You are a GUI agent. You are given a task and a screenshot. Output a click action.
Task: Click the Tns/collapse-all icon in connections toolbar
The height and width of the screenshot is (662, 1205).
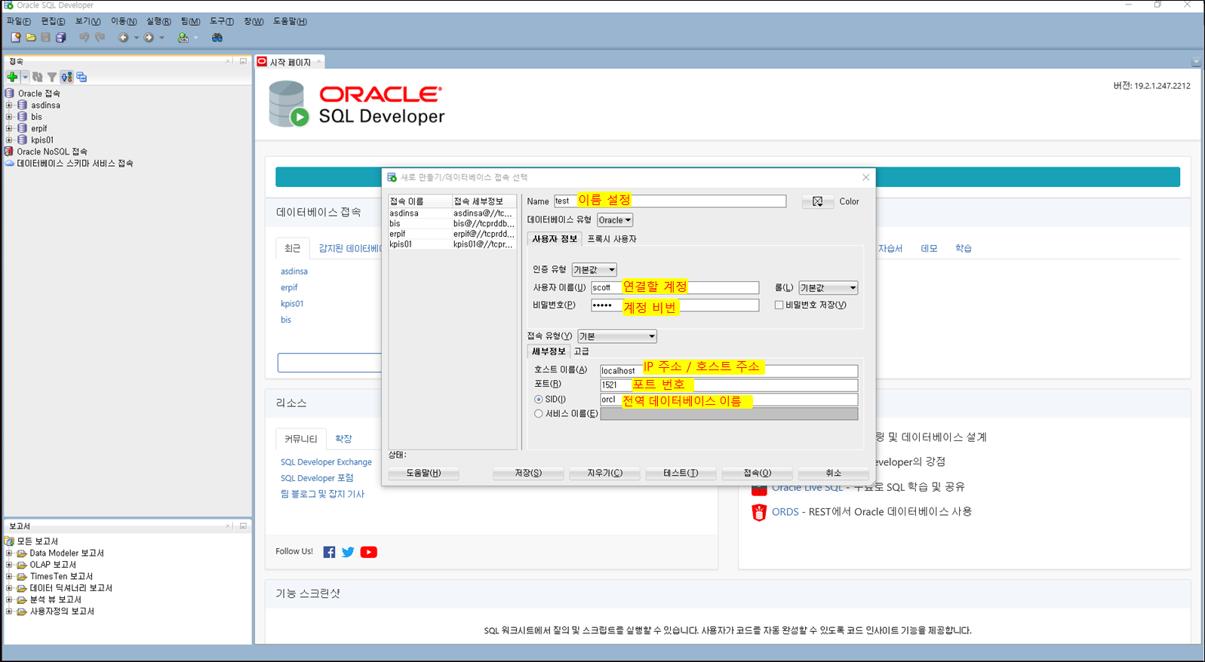(x=81, y=77)
